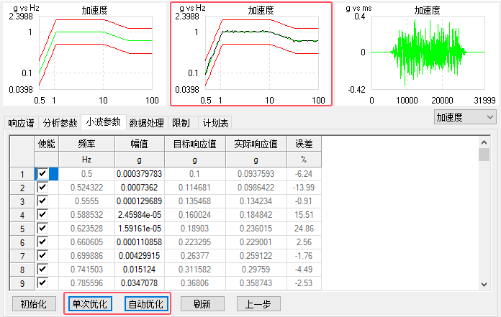
Task: Click actual response value 0.0937593
Action: [x=256, y=174]
